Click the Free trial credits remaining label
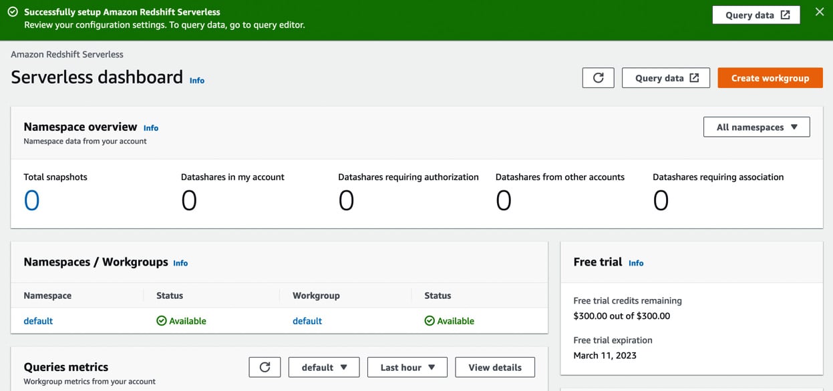Screen dimensions: 833x391 (x=628, y=301)
